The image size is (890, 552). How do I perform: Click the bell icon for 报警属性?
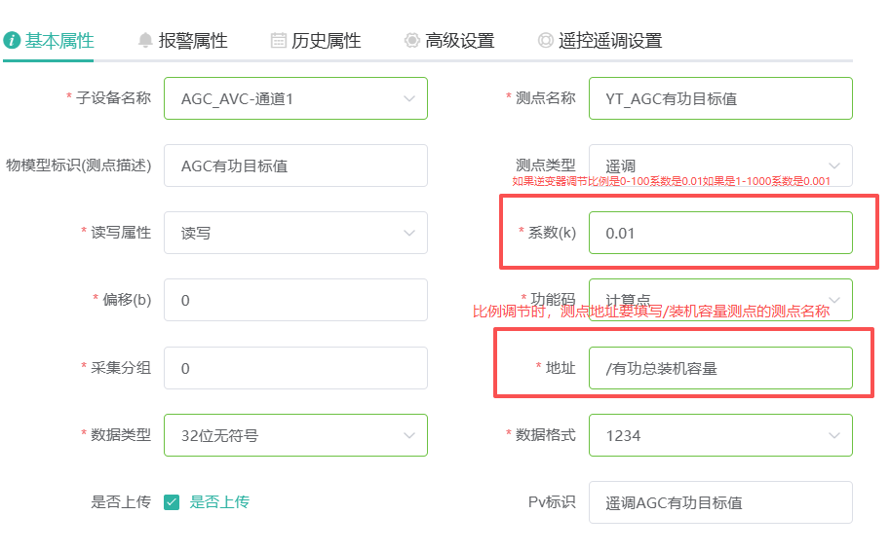click(145, 40)
